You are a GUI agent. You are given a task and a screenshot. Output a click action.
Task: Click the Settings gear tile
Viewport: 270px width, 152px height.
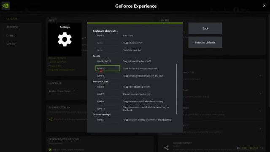coord(65,39)
